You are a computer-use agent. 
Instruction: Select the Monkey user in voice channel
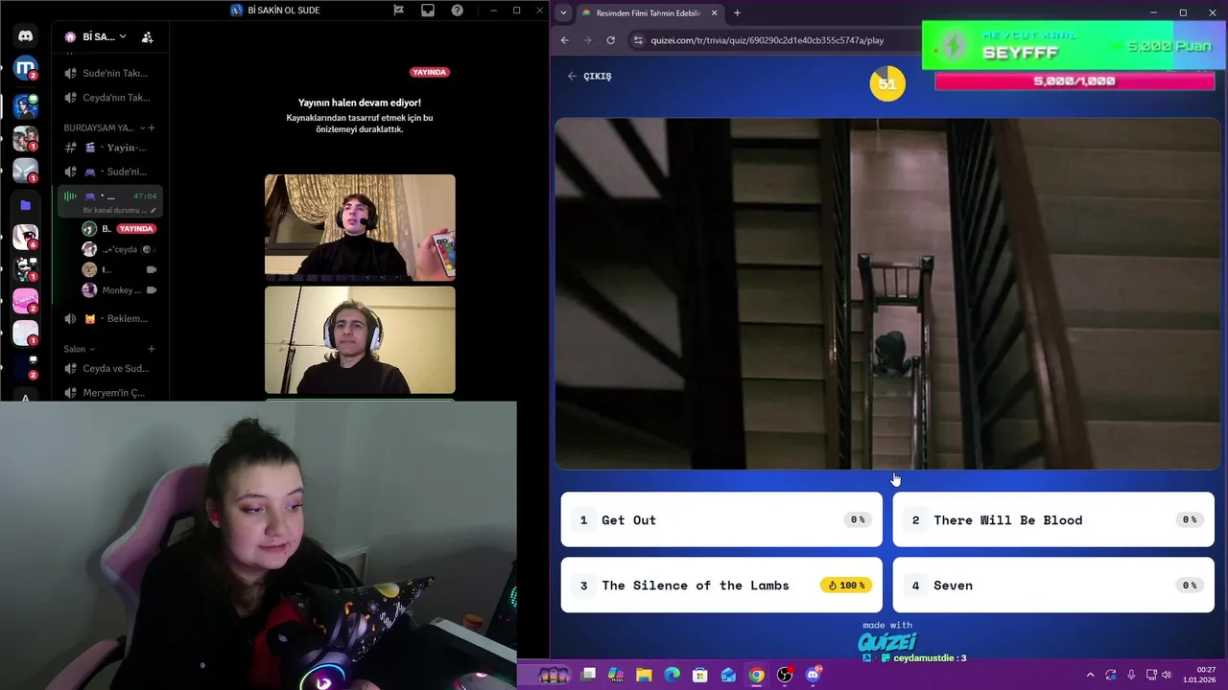119,290
